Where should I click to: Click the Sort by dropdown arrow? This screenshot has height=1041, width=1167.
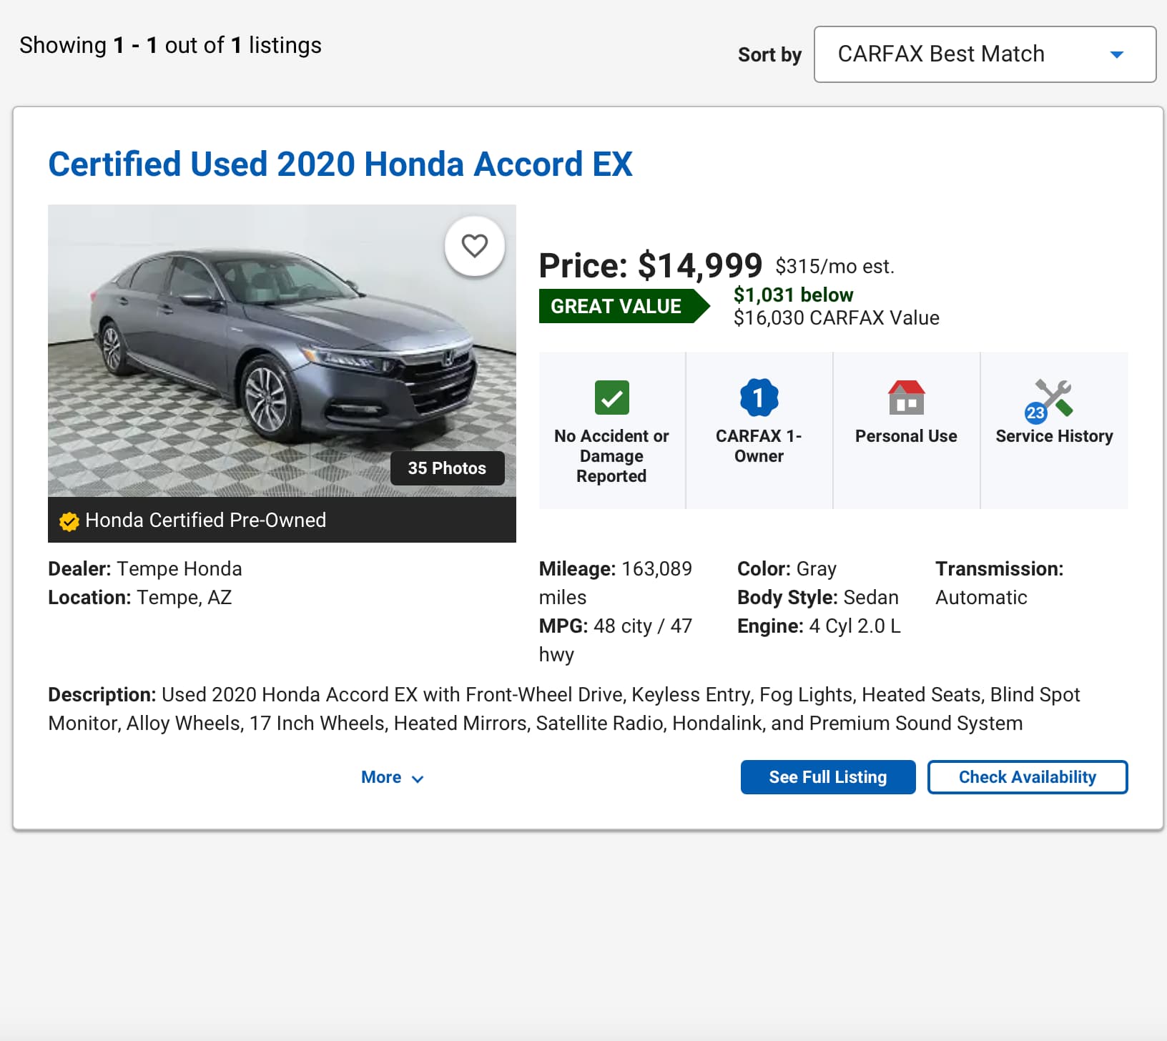tap(1116, 54)
